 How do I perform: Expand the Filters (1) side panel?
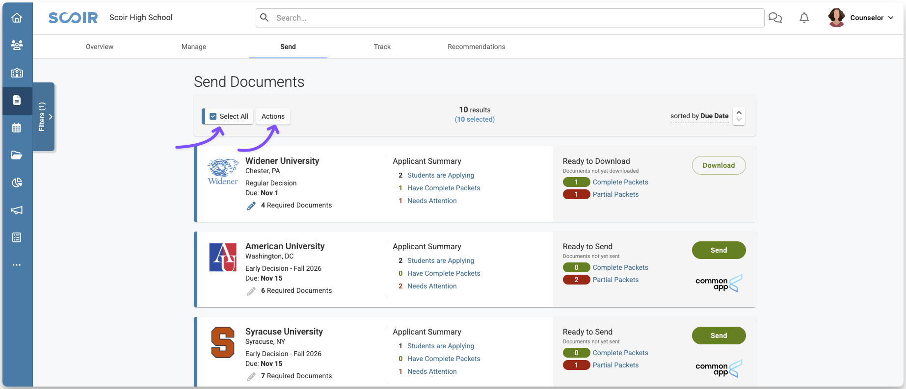pyautogui.click(x=44, y=117)
